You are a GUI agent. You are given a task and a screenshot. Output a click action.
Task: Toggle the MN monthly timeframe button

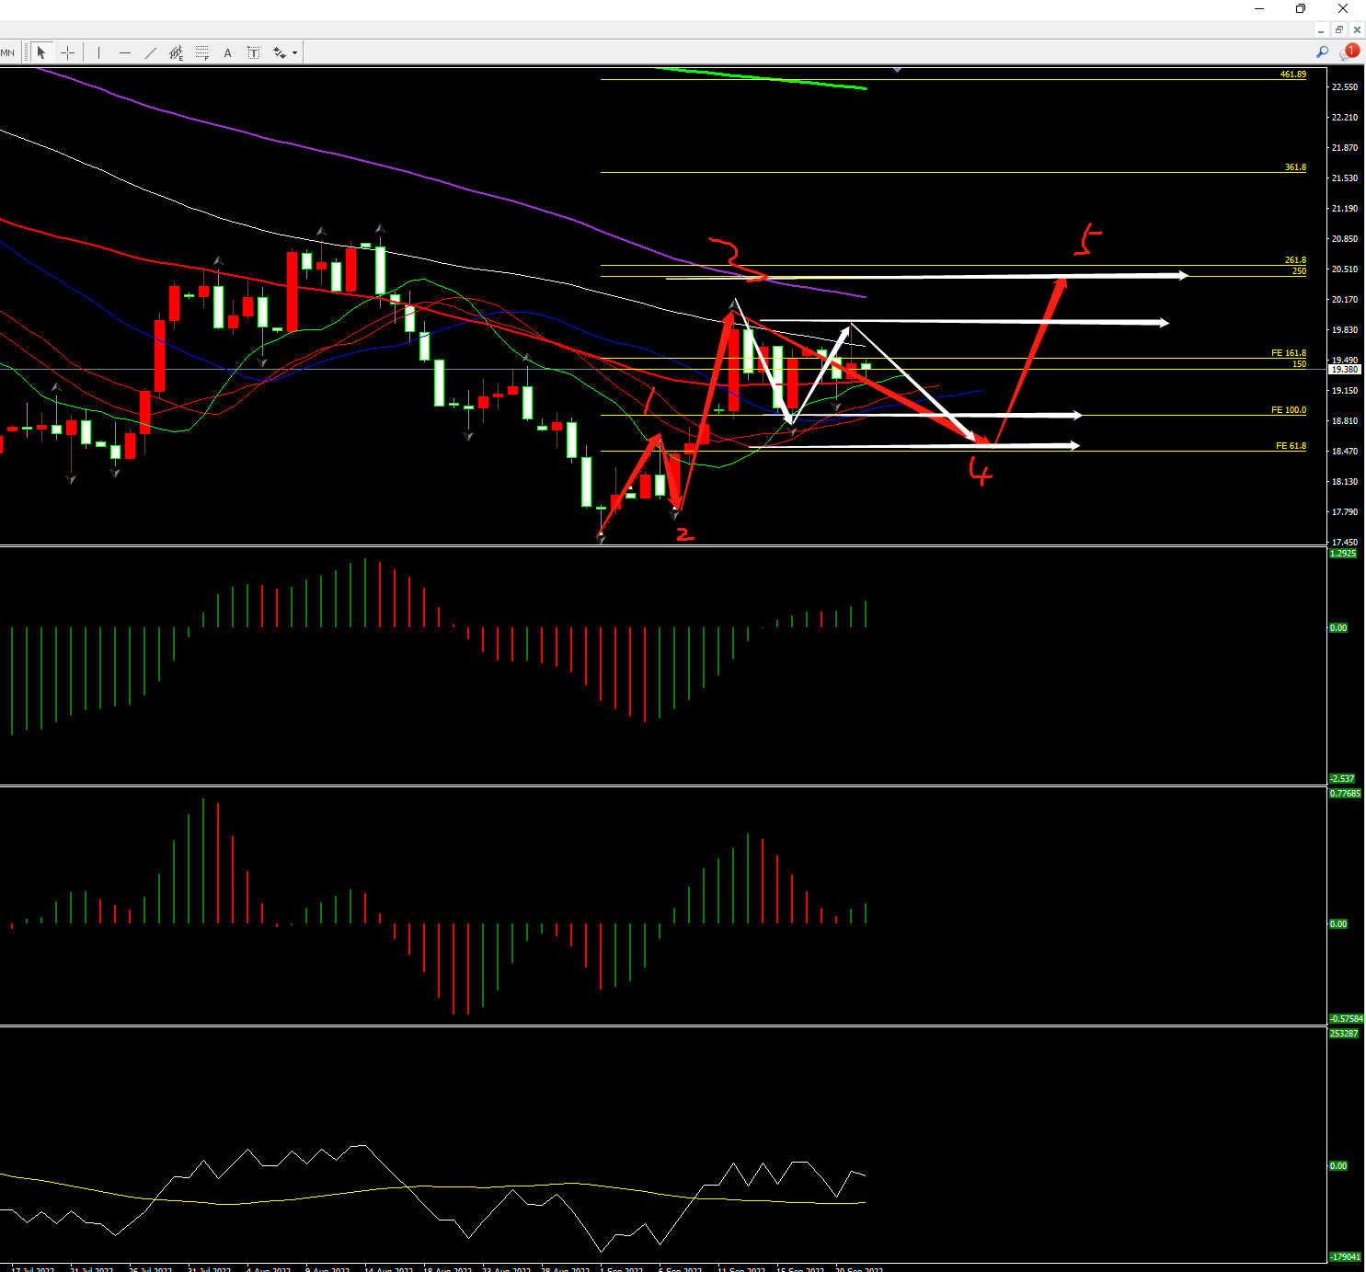pyautogui.click(x=8, y=52)
